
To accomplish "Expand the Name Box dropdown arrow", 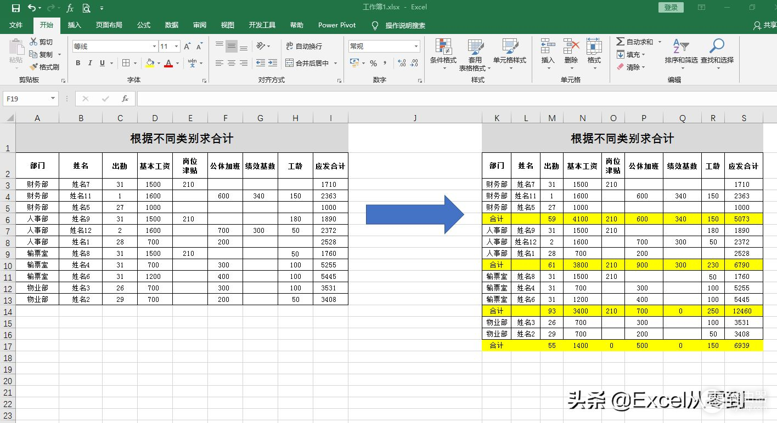I will tap(53, 99).
